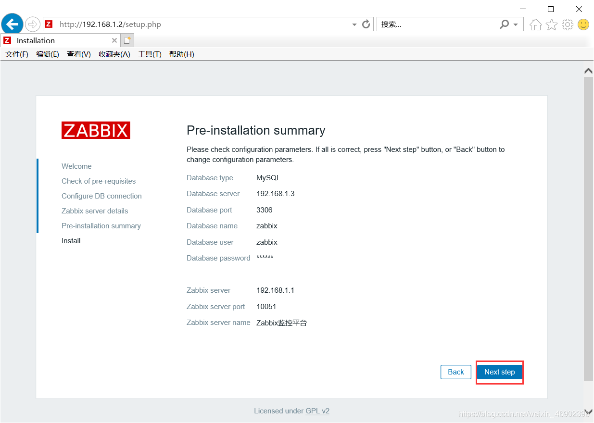Open the 收藏夹(A) menu
This screenshot has width=594, height=423.
114,54
